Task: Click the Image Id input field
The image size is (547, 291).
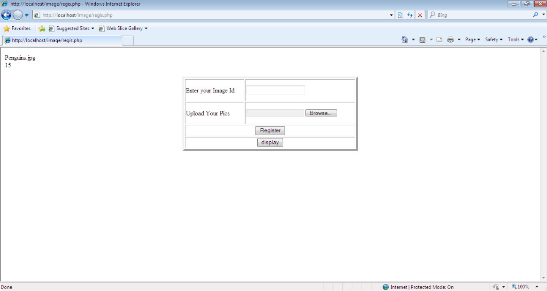Action: tap(275, 90)
